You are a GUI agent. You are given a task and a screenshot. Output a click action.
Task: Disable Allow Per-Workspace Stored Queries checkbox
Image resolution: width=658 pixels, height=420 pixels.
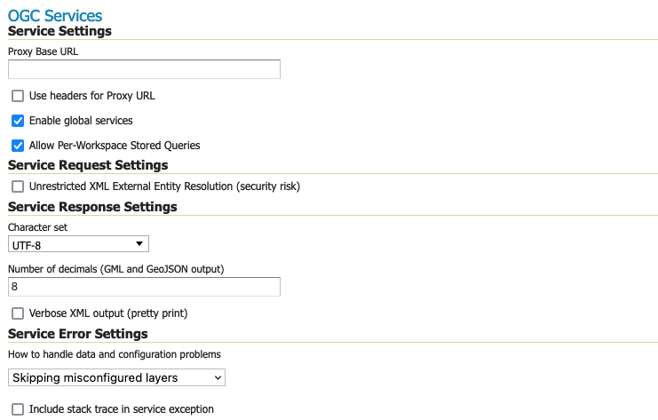18,146
